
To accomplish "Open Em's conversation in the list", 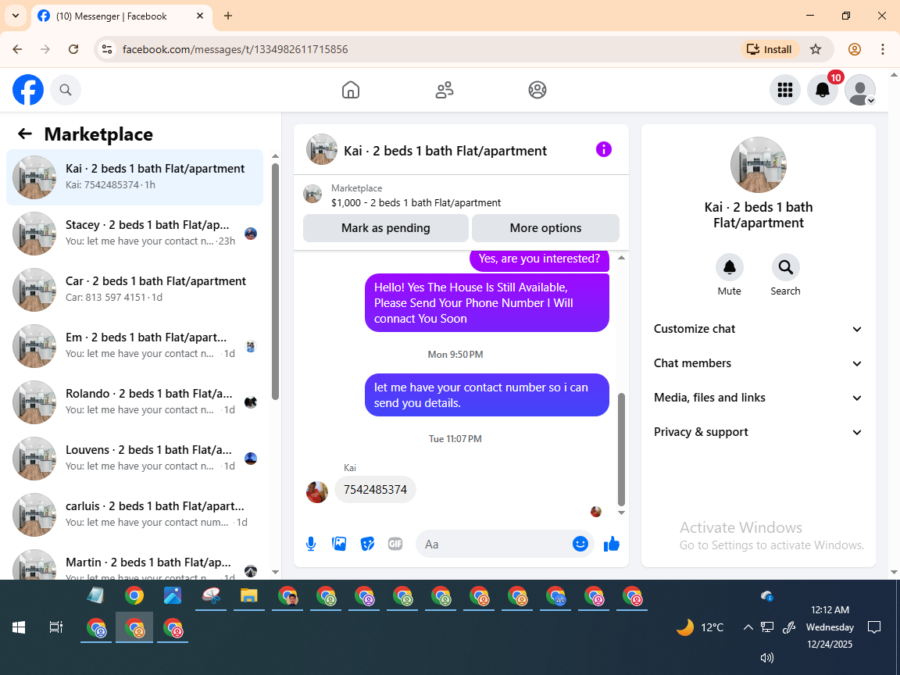I will (135, 346).
